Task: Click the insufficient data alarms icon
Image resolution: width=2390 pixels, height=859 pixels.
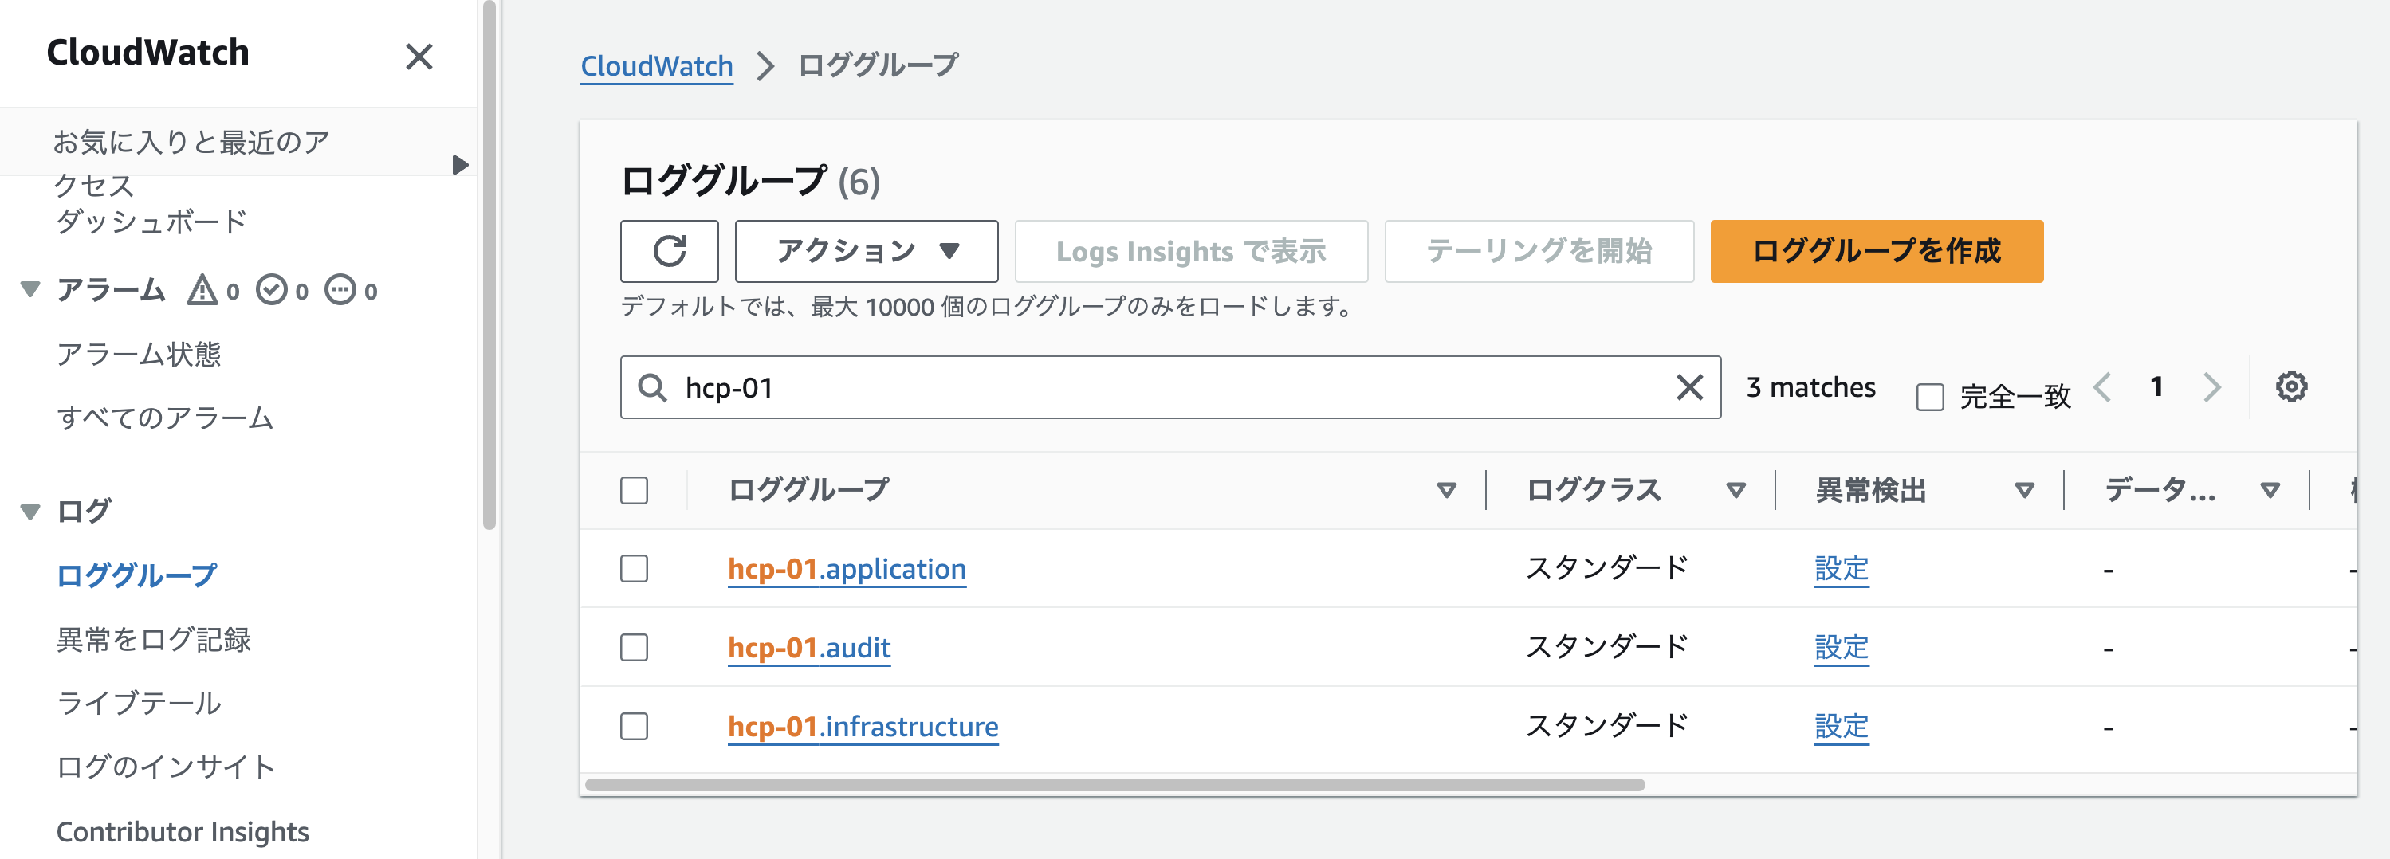Action: coord(340,290)
